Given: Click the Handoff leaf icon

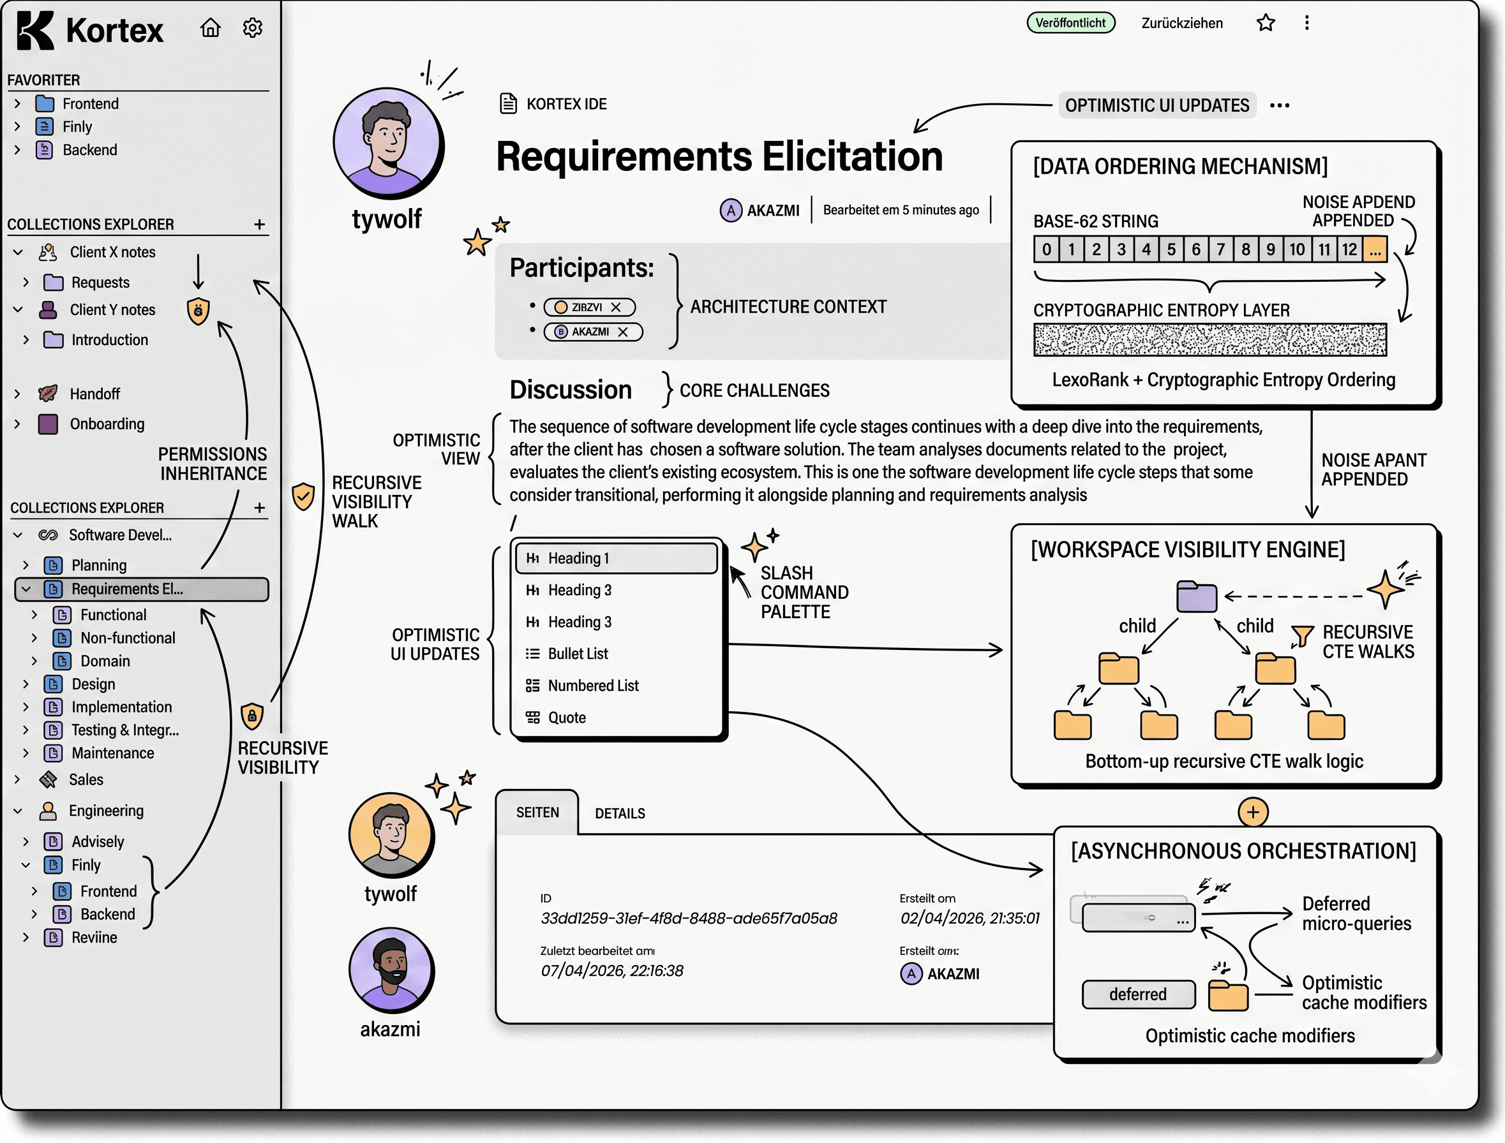Looking at the screenshot, I should click(48, 394).
